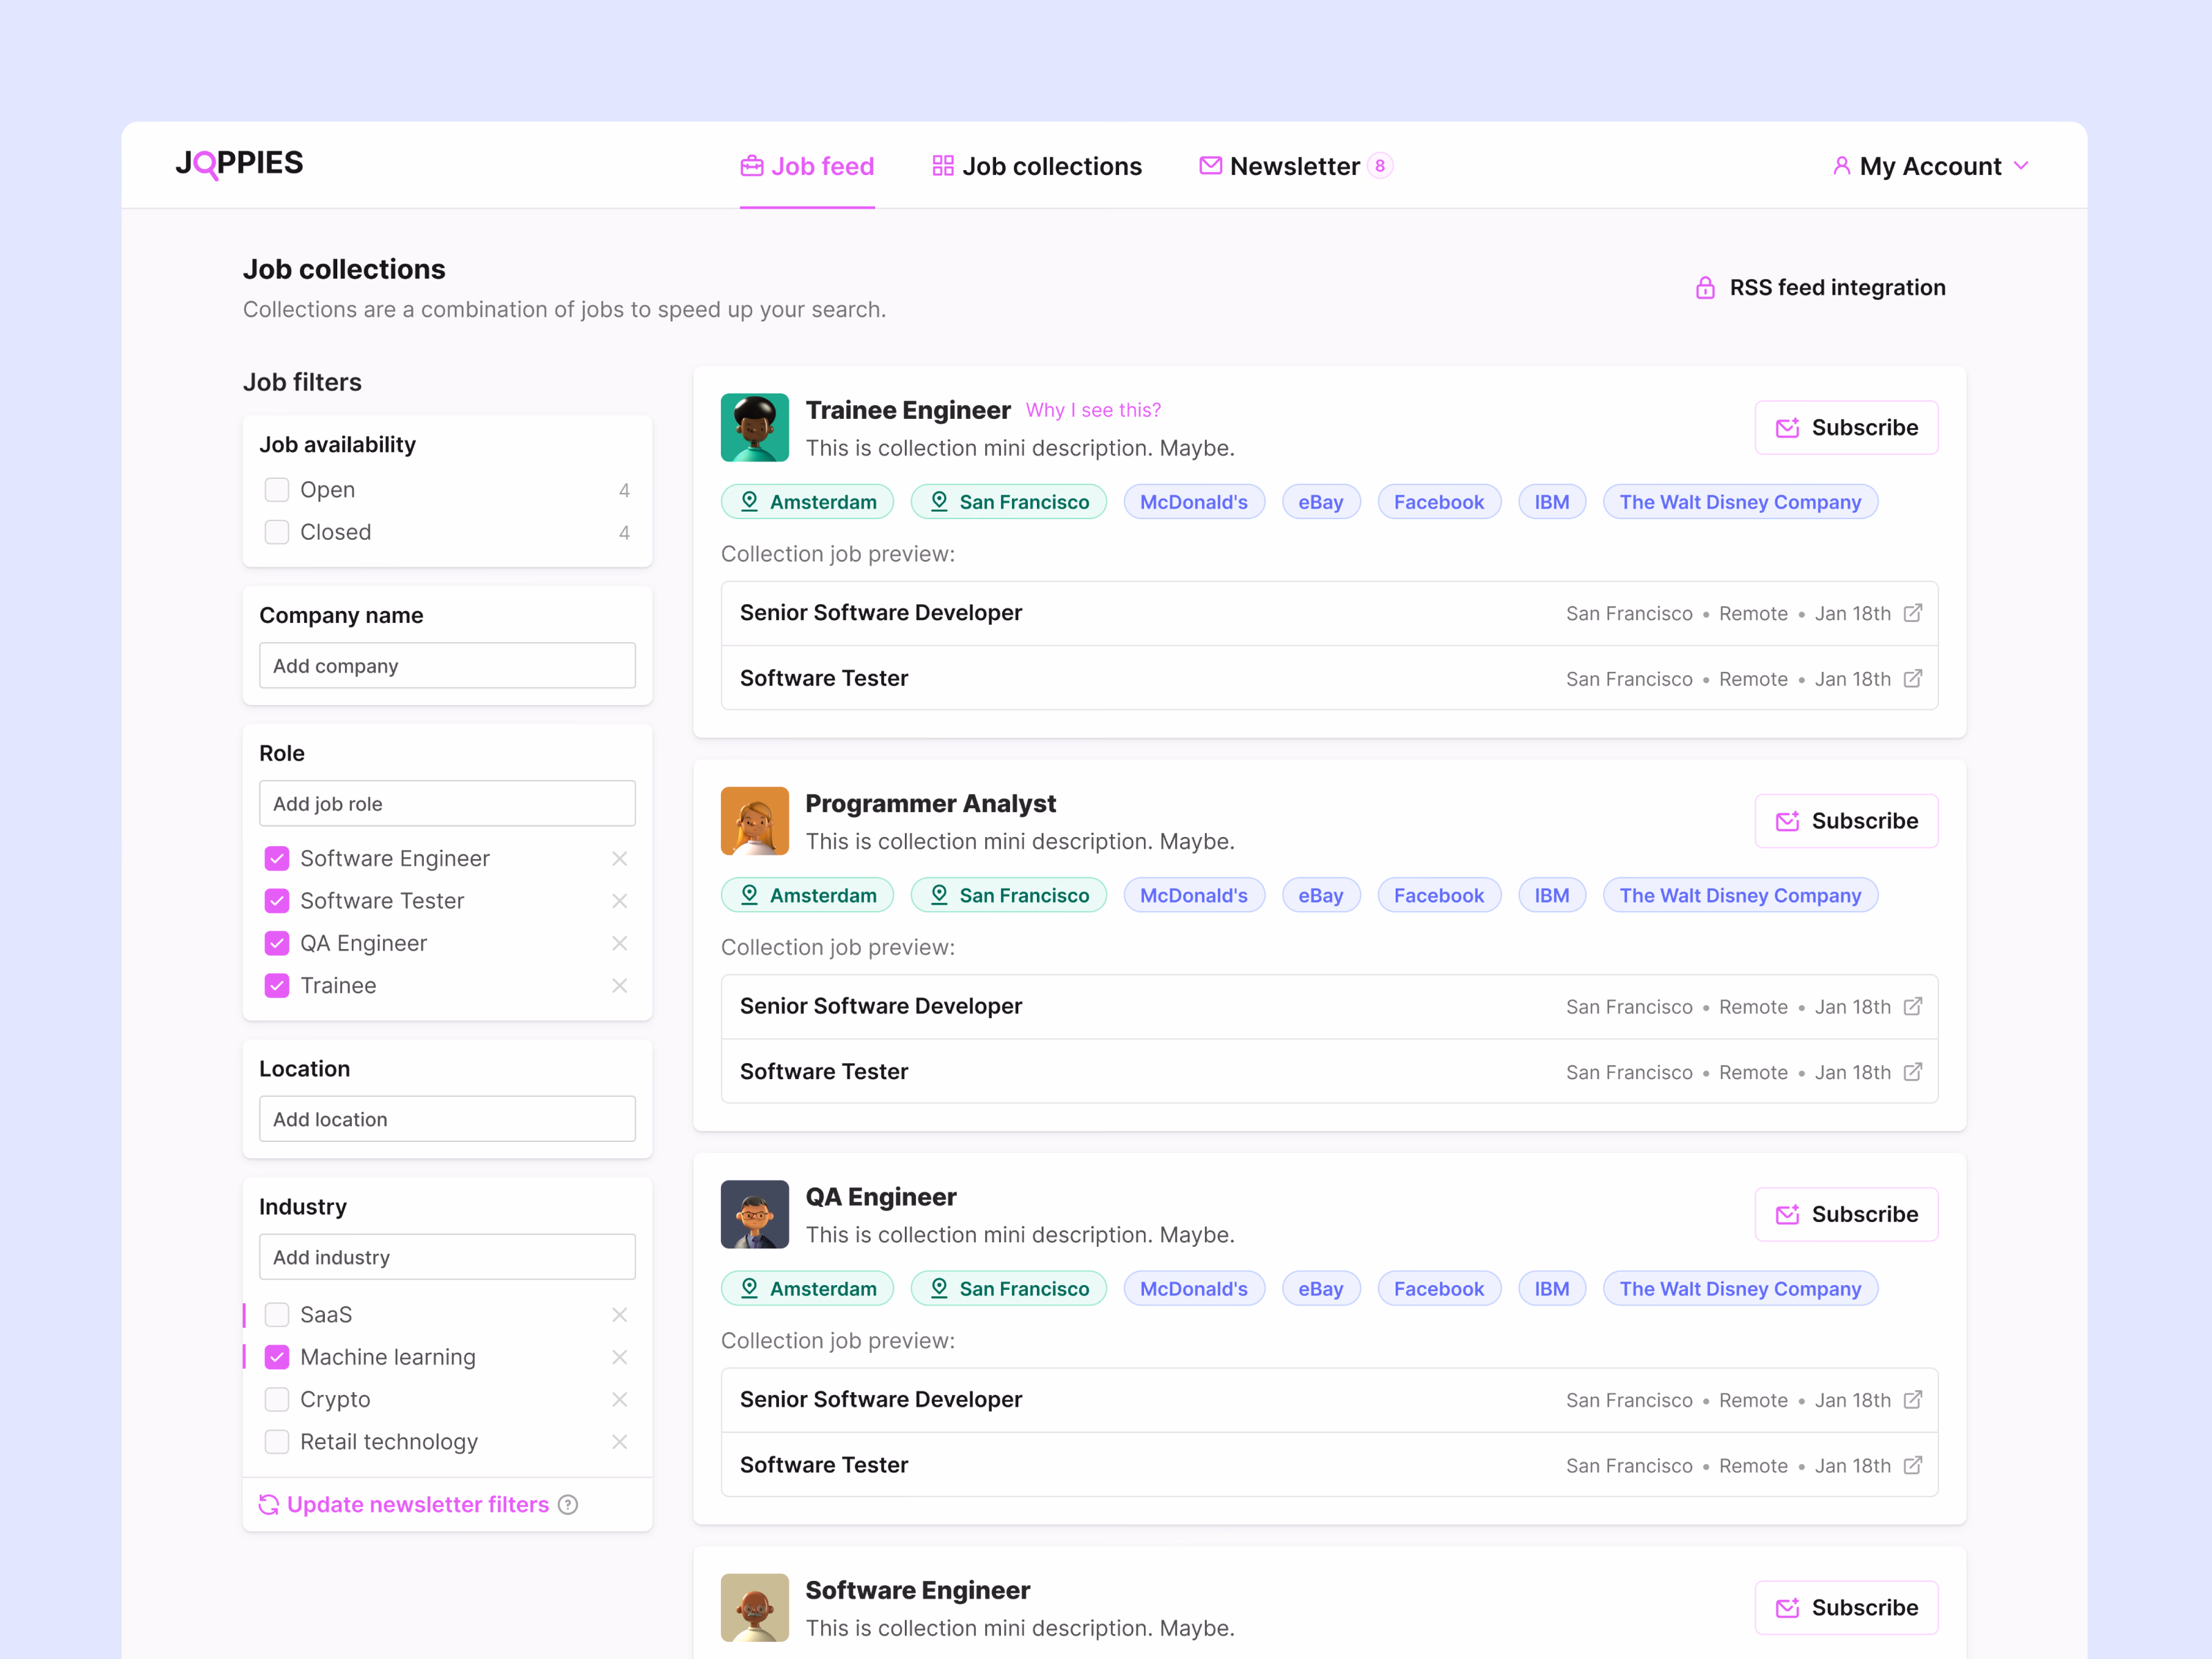
Task: Remove SaaS industry filter with X
Action: (620, 1315)
